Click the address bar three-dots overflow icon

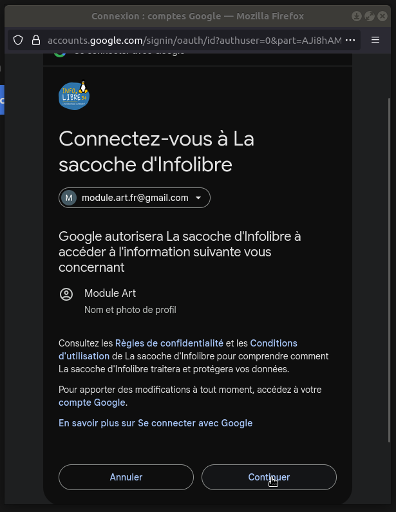(350, 40)
